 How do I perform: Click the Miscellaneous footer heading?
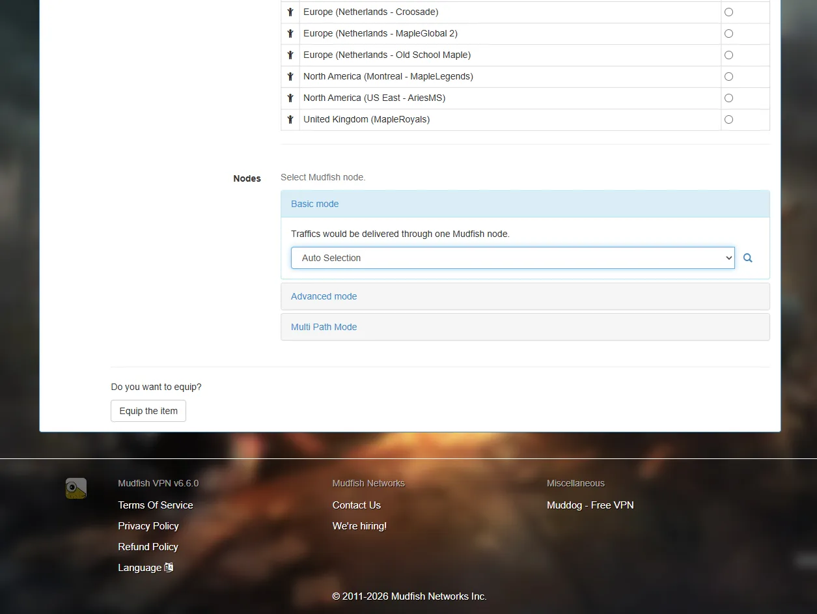coord(575,483)
